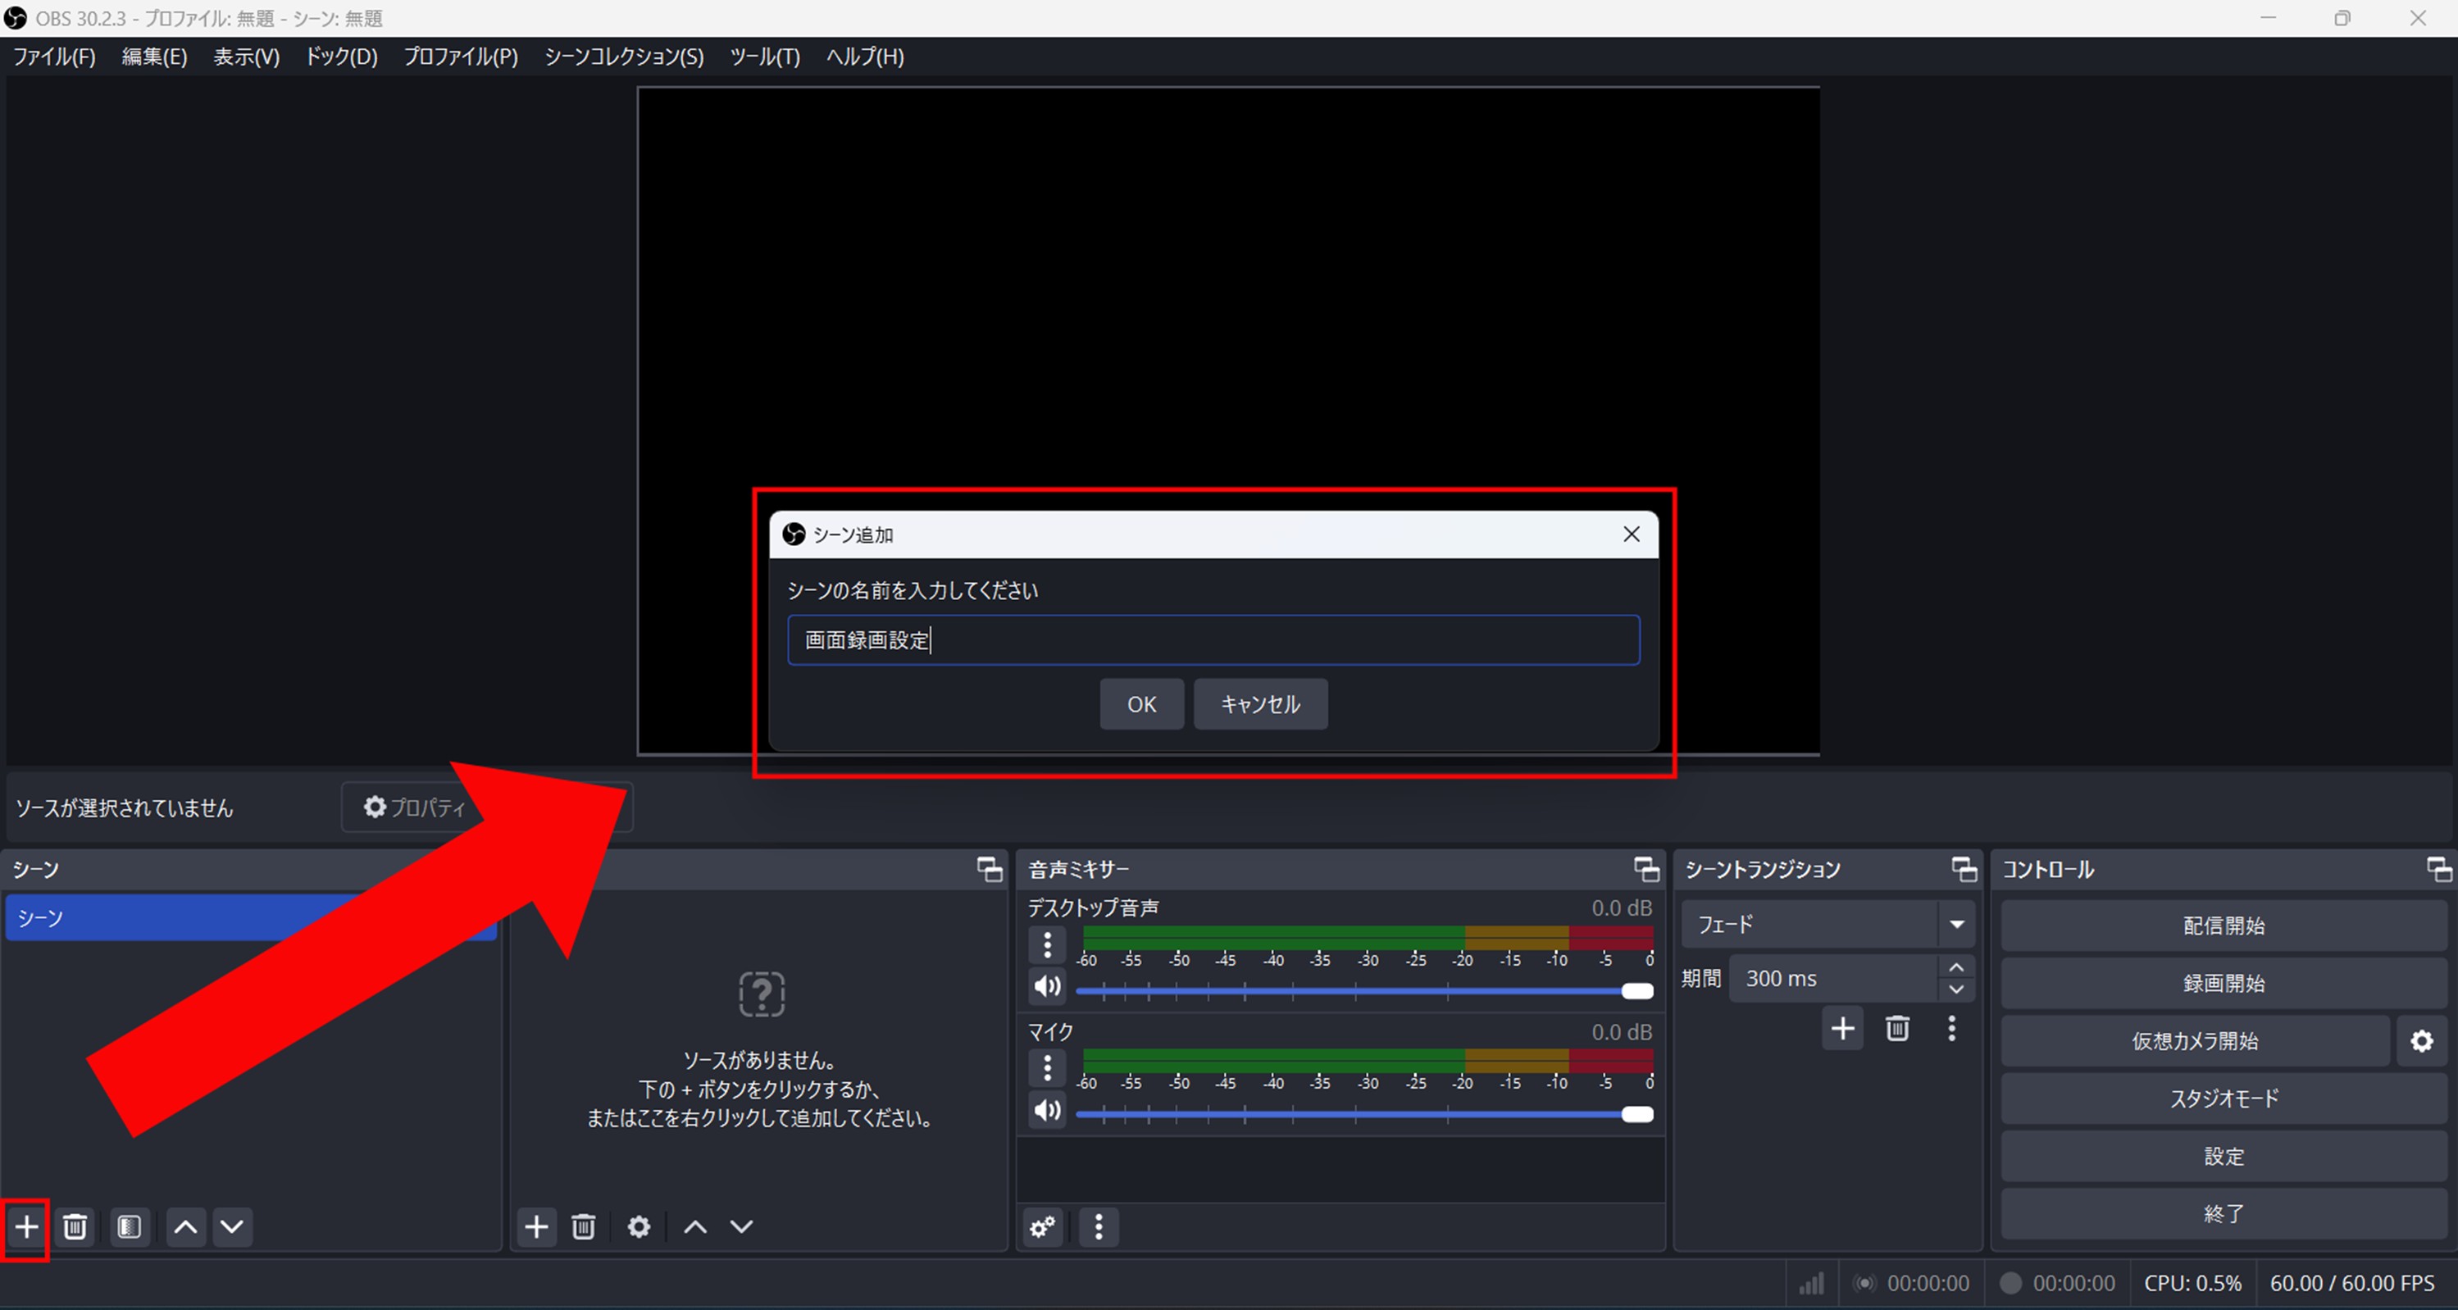Open the ツール(T) menu

point(764,57)
